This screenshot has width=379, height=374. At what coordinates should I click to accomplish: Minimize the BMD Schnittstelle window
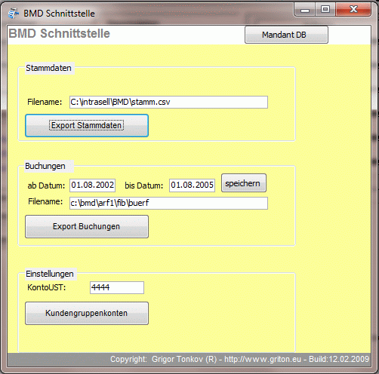tap(305, 10)
